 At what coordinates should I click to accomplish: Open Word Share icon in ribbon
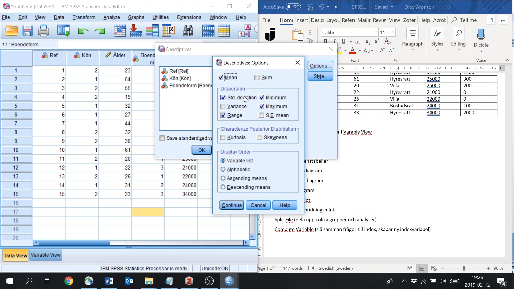tap(491, 20)
